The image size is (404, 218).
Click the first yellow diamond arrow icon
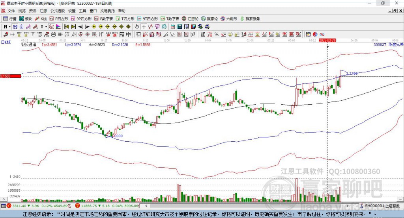click(94, 27)
